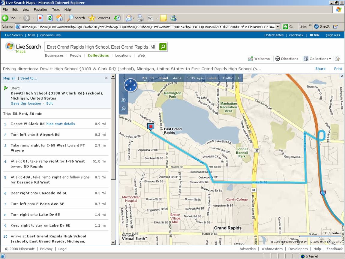Open the scratch pad notes icon
The height and width of the screenshot is (259, 345).
point(337,59)
